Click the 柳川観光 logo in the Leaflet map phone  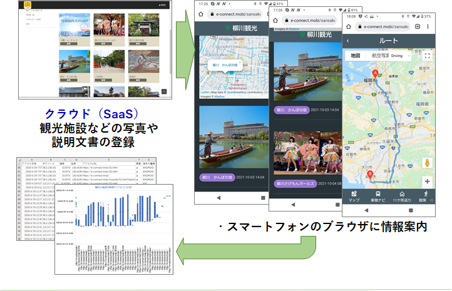(241, 28)
